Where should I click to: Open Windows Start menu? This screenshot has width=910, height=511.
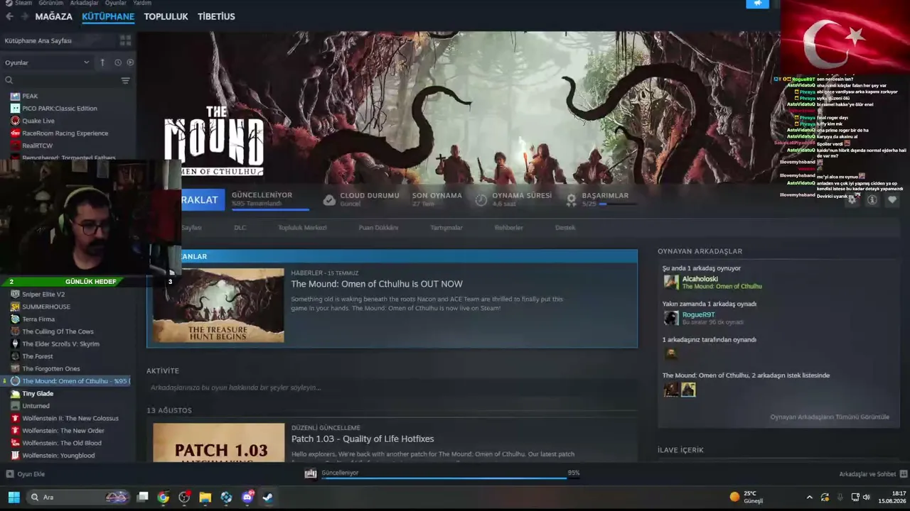[14, 497]
